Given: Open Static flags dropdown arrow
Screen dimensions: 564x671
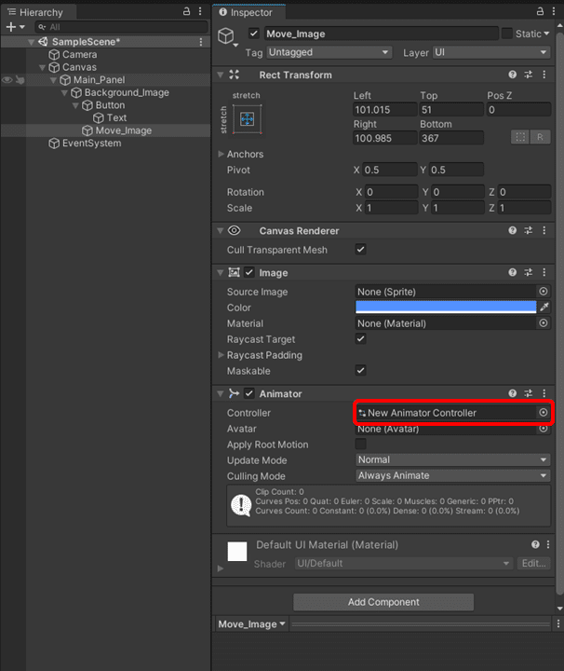Looking at the screenshot, I should (x=546, y=34).
